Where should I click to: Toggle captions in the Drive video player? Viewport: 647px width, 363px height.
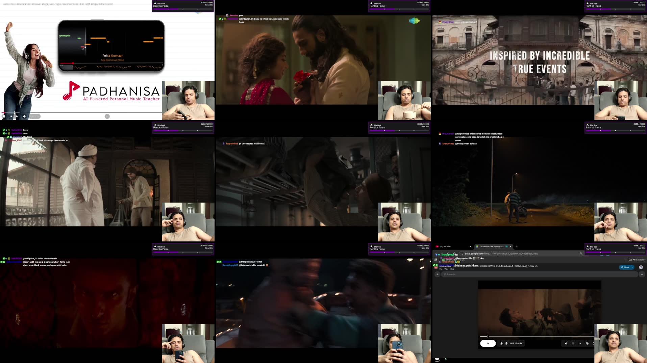tap(573, 343)
